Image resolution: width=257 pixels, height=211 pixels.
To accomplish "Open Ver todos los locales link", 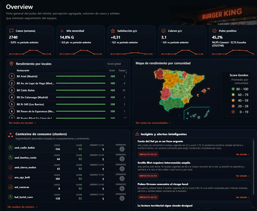I will [22, 123].
